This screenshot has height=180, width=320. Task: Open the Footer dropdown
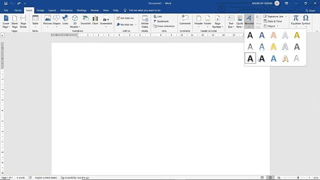[207, 21]
